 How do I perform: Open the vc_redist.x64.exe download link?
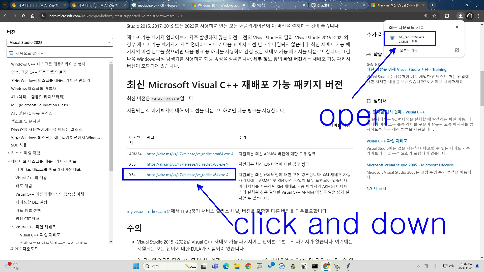pyautogui.click(x=187, y=175)
